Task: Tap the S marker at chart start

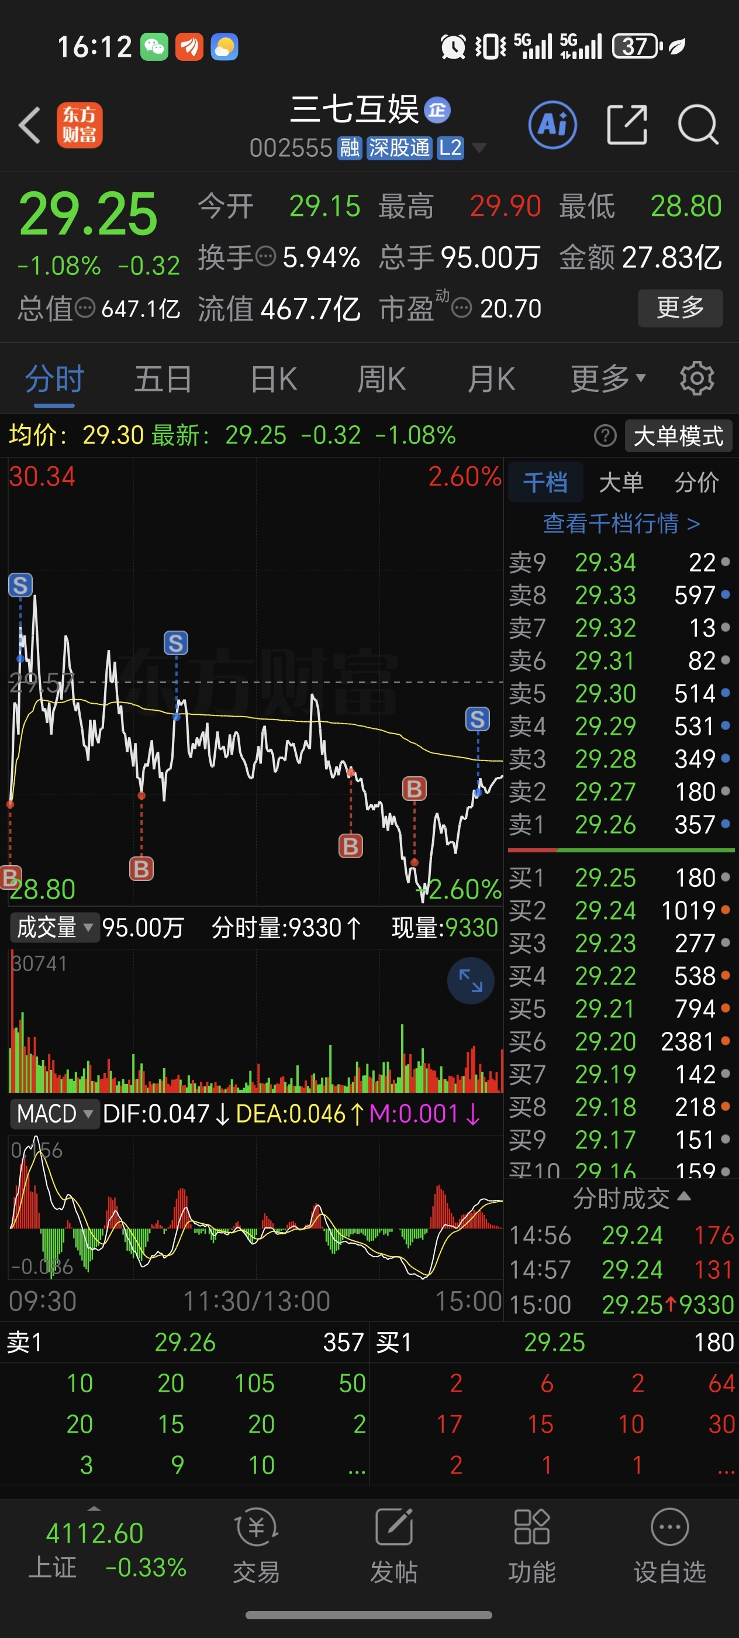Action: point(20,585)
